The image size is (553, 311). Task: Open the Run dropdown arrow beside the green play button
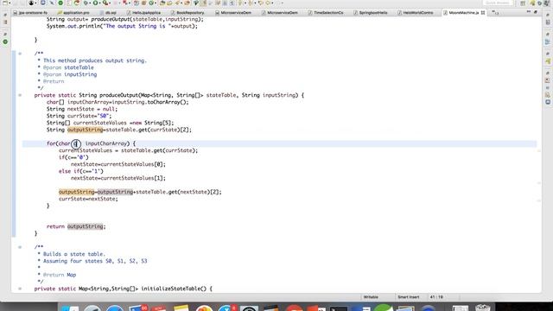[x=100, y=3]
